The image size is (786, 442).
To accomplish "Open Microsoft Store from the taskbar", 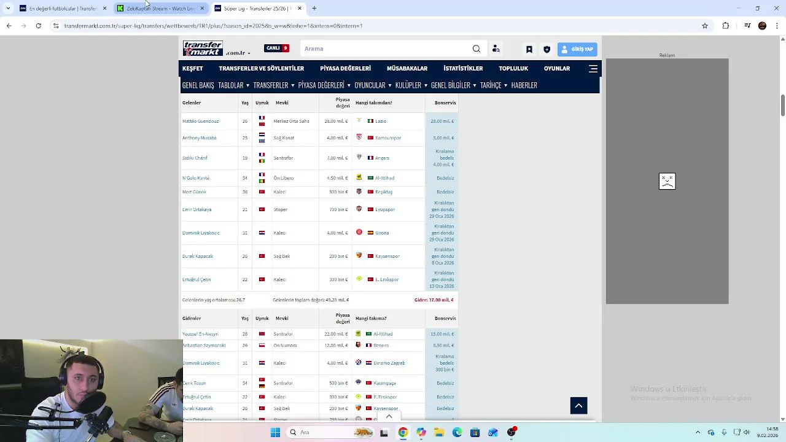I will click(x=475, y=433).
